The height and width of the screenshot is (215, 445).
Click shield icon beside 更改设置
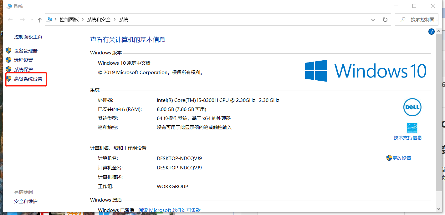point(389,158)
